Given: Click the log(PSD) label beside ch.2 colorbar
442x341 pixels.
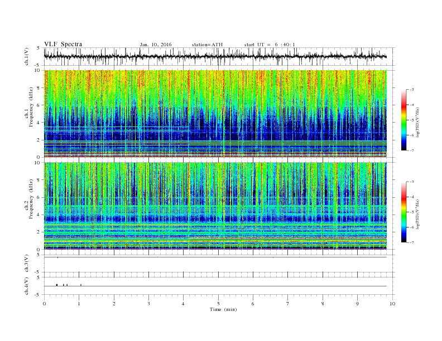Looking at the screenshot, I should [x=417, y=215].
